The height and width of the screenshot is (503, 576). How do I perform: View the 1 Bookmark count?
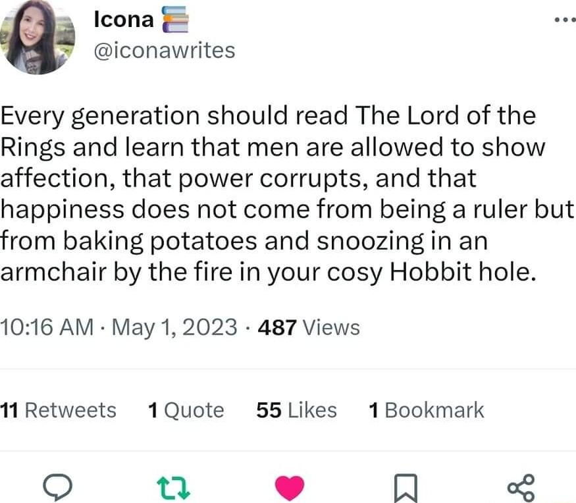coord(426,410)
